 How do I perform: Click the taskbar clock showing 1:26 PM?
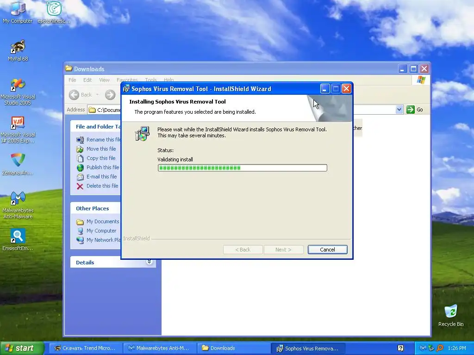coord(457,349)
